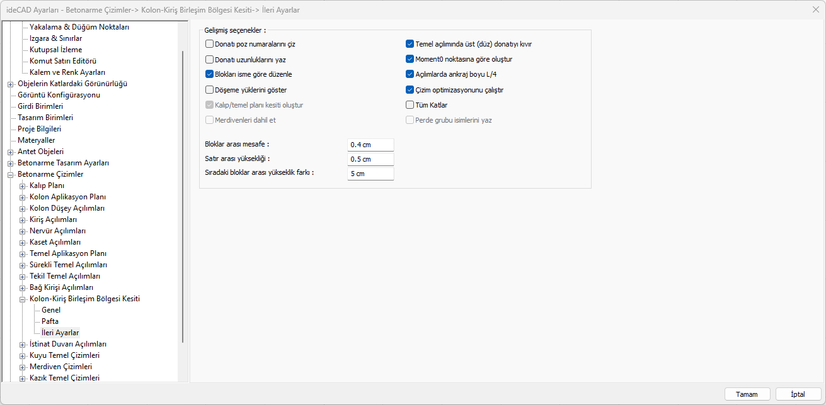Expand the Antet Objeleri node
This screenshot has width=826, height=405.
11,152
